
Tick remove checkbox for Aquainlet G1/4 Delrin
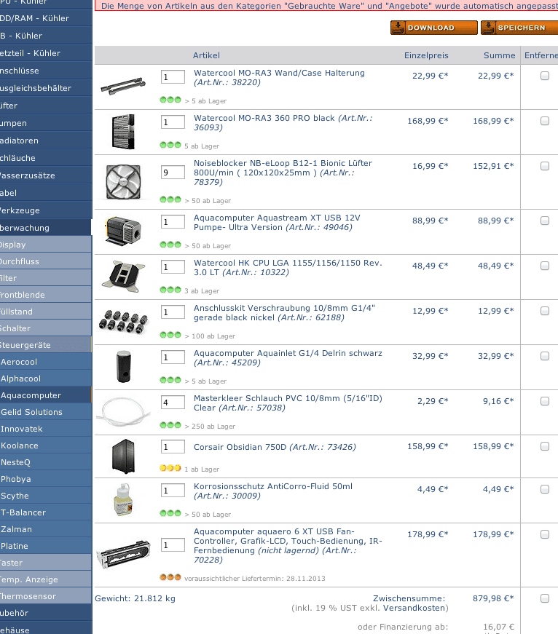[x=545, y=356]
